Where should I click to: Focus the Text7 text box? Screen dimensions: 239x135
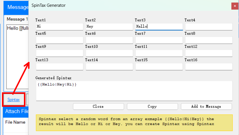pos(159,40)
